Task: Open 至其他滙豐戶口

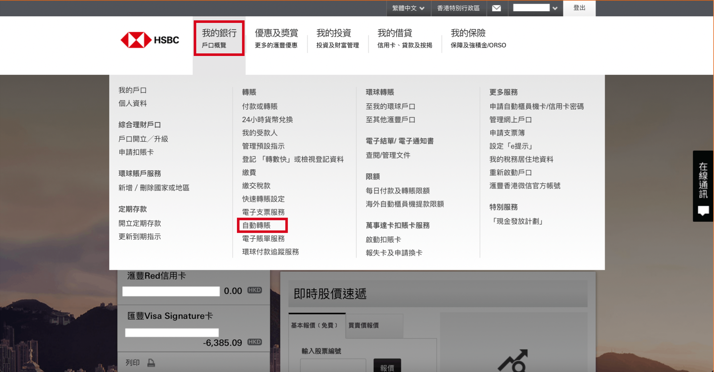Action: tap(390, 120)
